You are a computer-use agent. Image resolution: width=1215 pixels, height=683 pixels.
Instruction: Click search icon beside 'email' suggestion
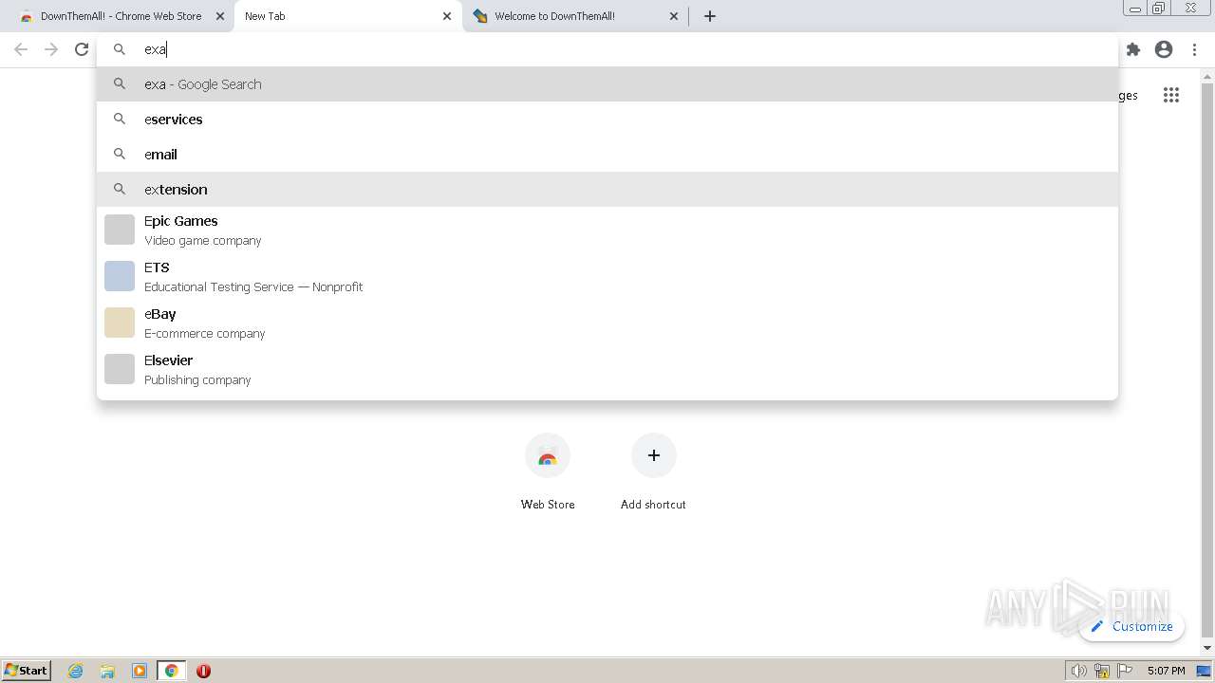point(120,154)
